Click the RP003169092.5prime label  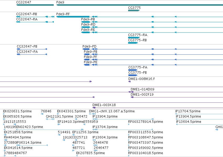tap(145, 148)
